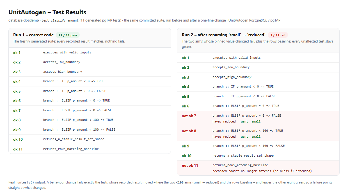Click 'ok 11' in the Run 1 panel
The height and width of the screenshot is (193, 348).
pyautogui.click(x=18, y=149)
